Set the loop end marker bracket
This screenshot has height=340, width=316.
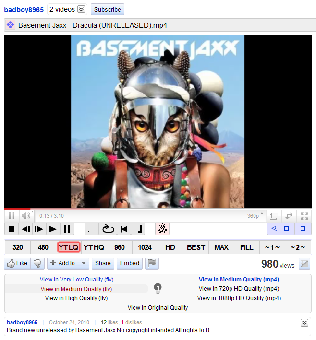coord(138,229)
